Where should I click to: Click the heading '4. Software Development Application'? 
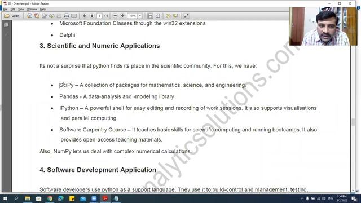pos(98,170)
